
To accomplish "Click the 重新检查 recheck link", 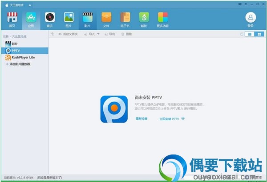I will [x=142, y=119].
